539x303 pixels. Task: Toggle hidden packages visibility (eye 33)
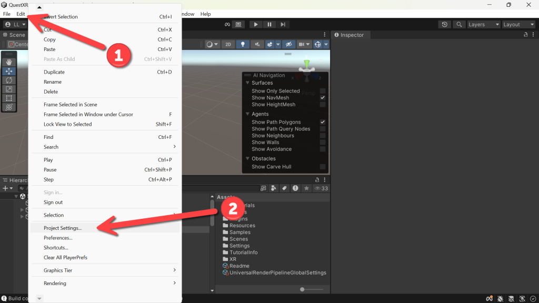click(321, 188)
